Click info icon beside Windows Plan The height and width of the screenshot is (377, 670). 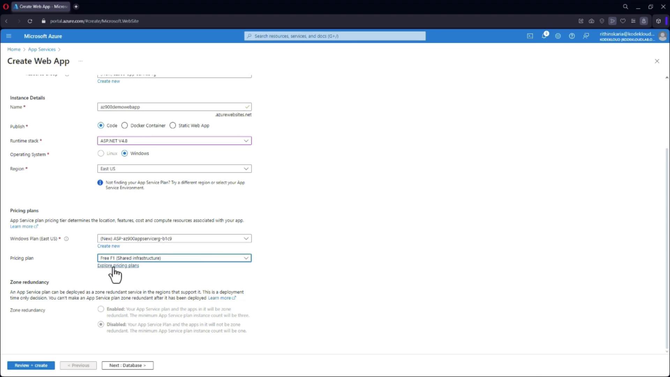click(66, 239)
